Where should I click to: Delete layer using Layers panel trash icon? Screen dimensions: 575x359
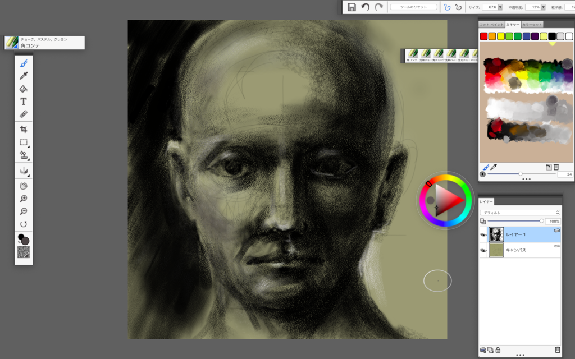point(558,350)
